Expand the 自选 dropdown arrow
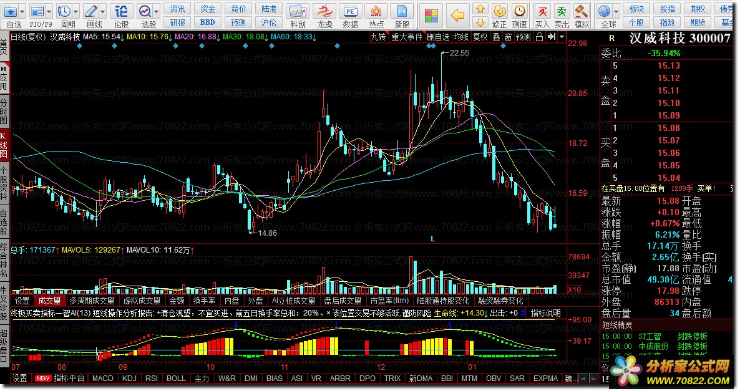The image size is (740, 391). click(22, 11)
